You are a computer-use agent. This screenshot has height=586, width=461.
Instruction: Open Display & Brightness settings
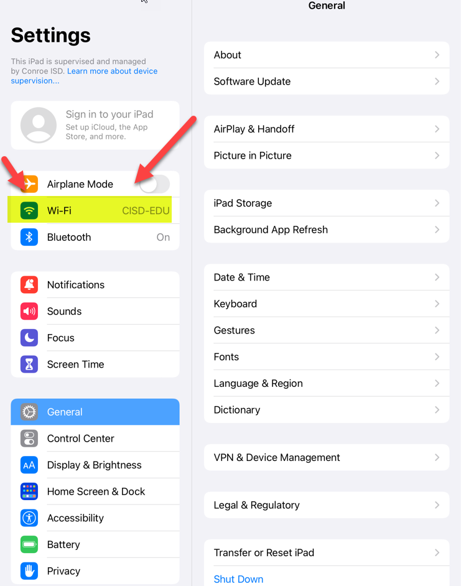click(95, 465)
